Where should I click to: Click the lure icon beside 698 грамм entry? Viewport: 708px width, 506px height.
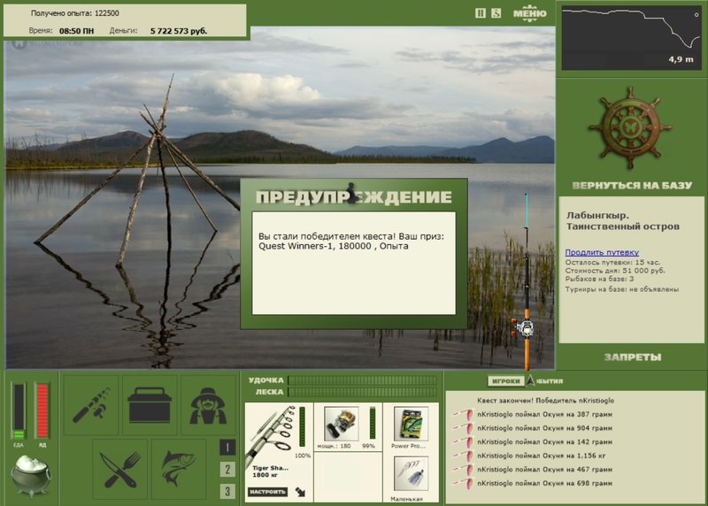464,483
